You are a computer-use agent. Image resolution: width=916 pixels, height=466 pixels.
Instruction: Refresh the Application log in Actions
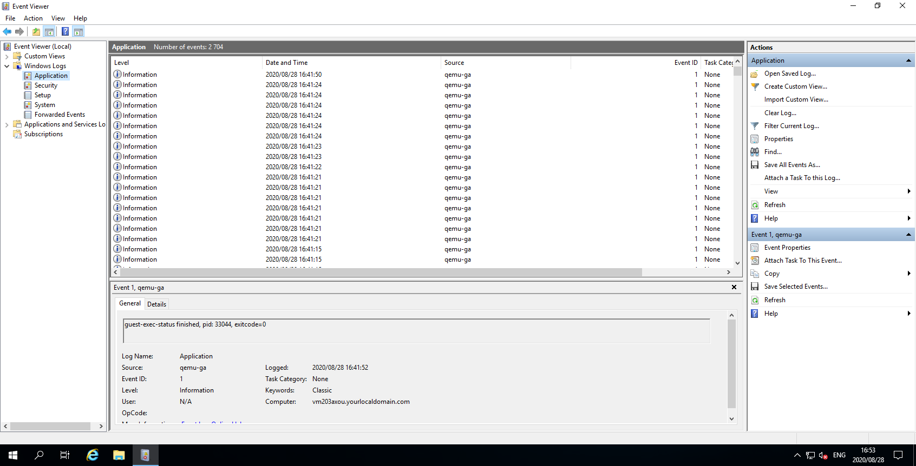click(775, 205)
